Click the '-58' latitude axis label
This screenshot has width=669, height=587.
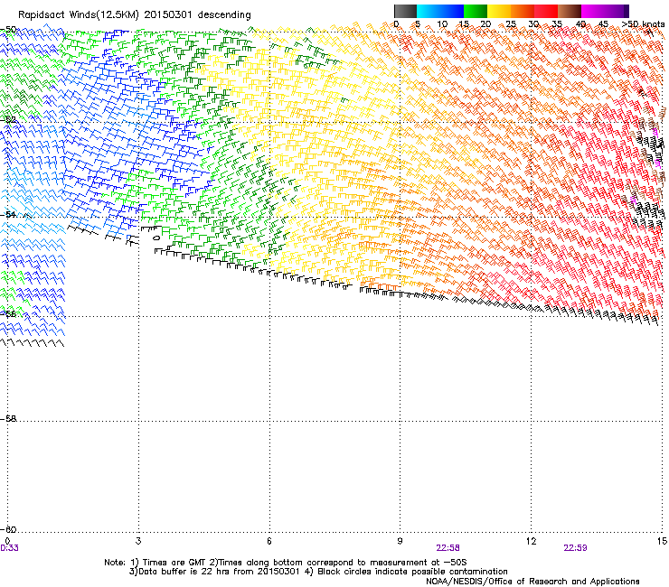point(8,419)
